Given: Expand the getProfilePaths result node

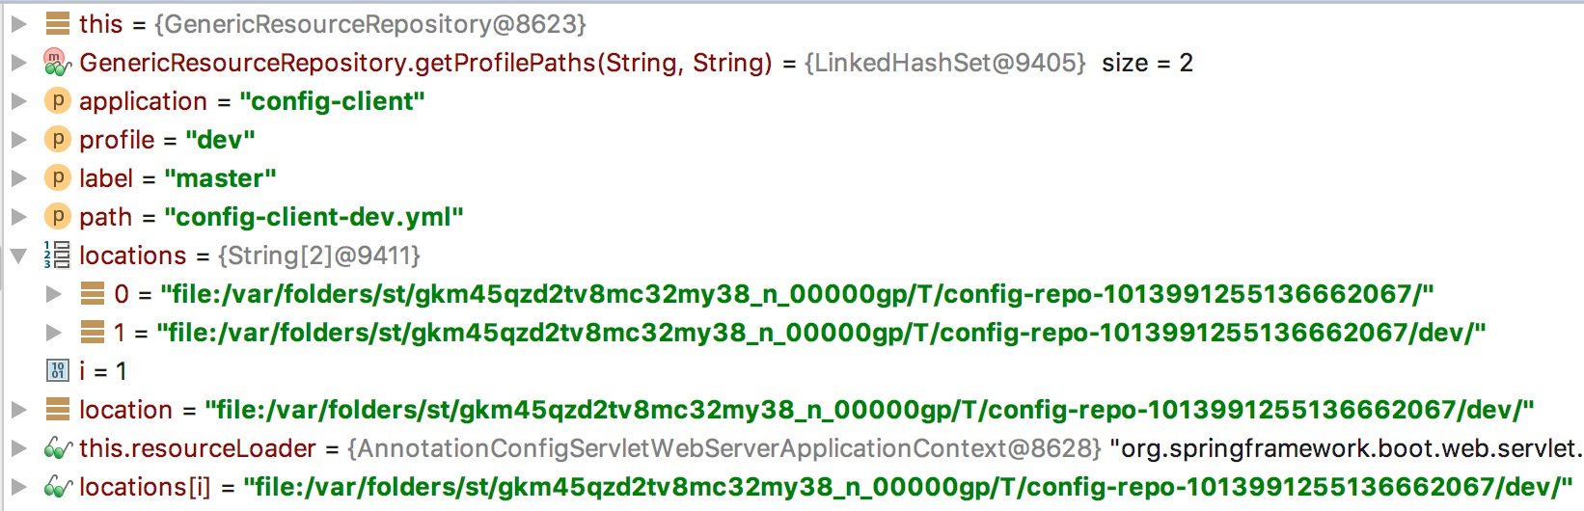Looking at the screenshot, I should tap(18, 63).
